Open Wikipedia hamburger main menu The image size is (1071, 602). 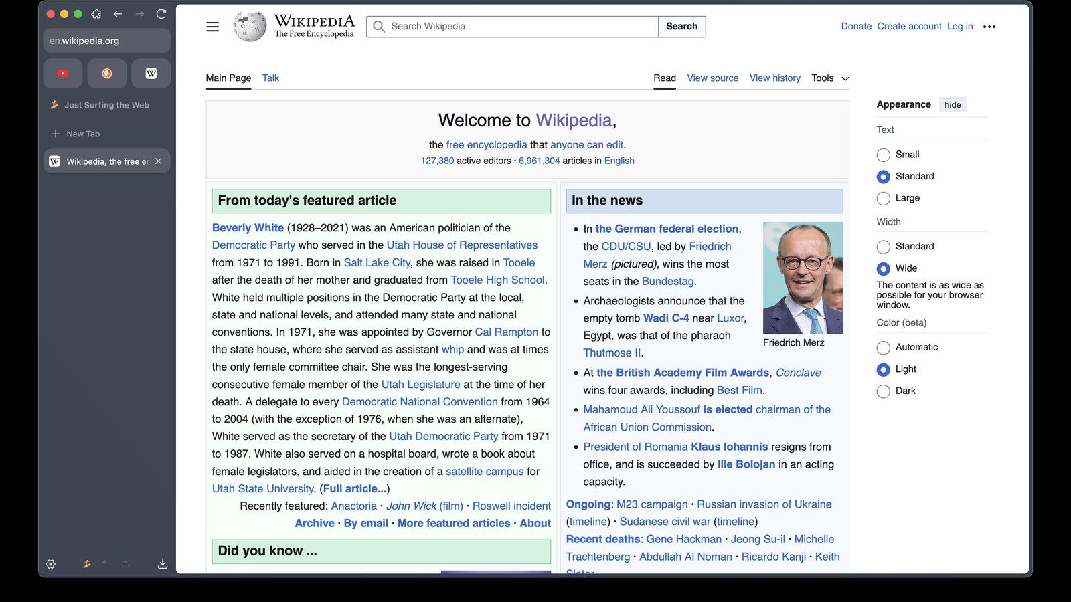tap(213, 27)
